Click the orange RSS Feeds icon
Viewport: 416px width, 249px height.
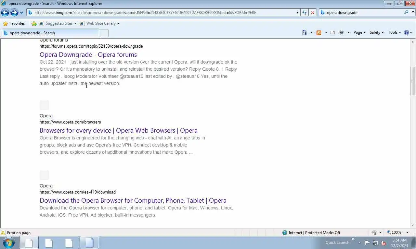319,32
